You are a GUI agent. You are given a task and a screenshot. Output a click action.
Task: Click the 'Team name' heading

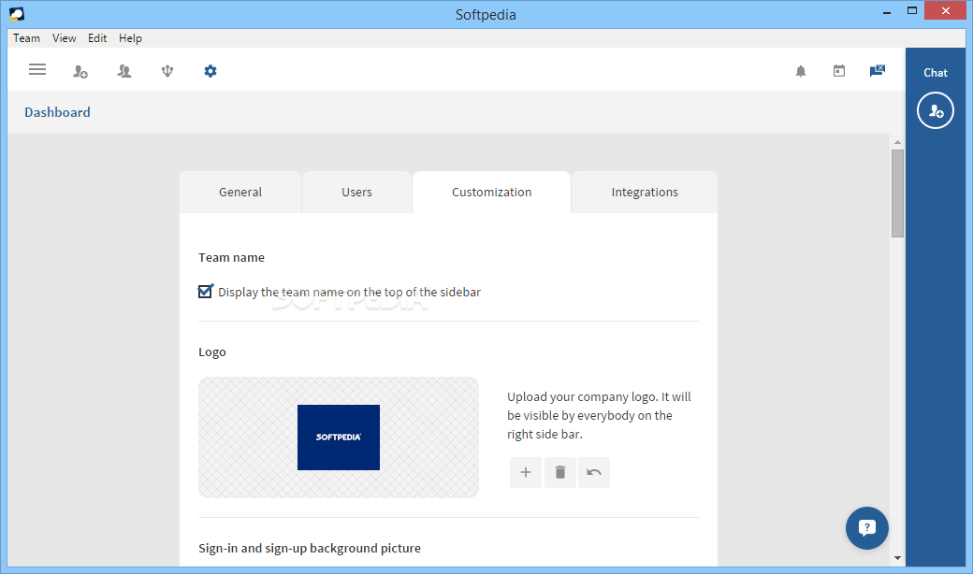tap(231, 257)
